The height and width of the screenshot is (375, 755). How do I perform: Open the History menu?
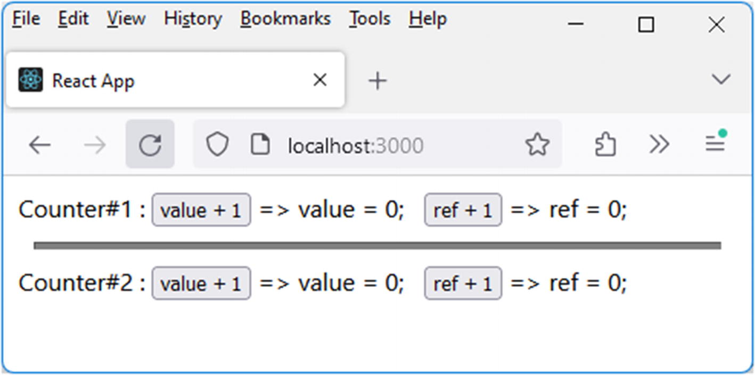(x=193, y=19)
